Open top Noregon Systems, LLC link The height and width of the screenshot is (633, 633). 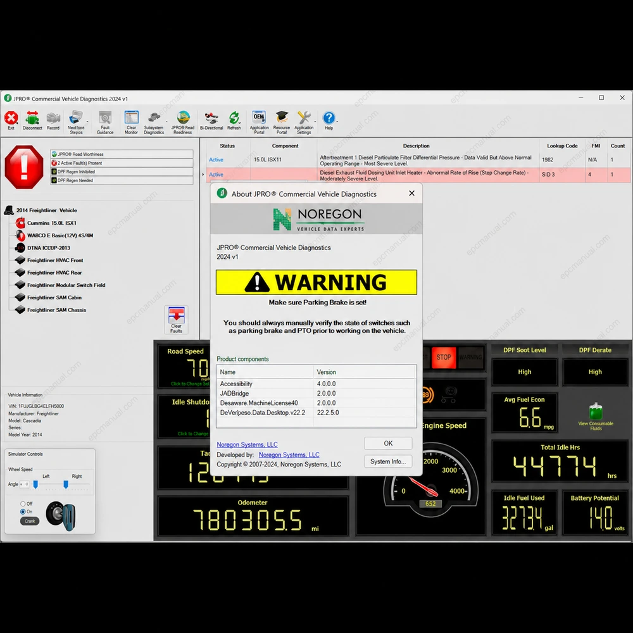point(247,444)
